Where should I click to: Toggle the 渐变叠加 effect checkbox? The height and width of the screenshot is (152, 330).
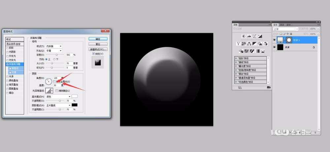pos(8,85)
